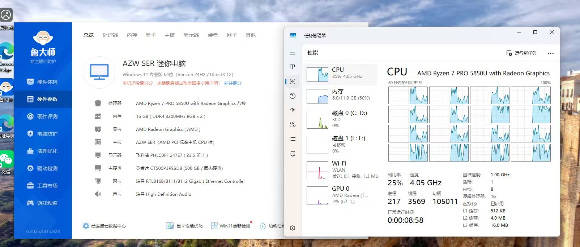Open App history icon in Task Manager
This screenshot has height=247, width=580.
coord(293,96)
